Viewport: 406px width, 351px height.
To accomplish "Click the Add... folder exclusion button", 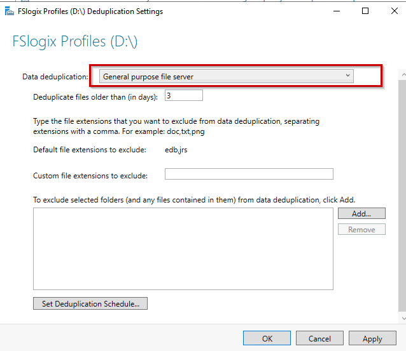I will tap(361, 213).
